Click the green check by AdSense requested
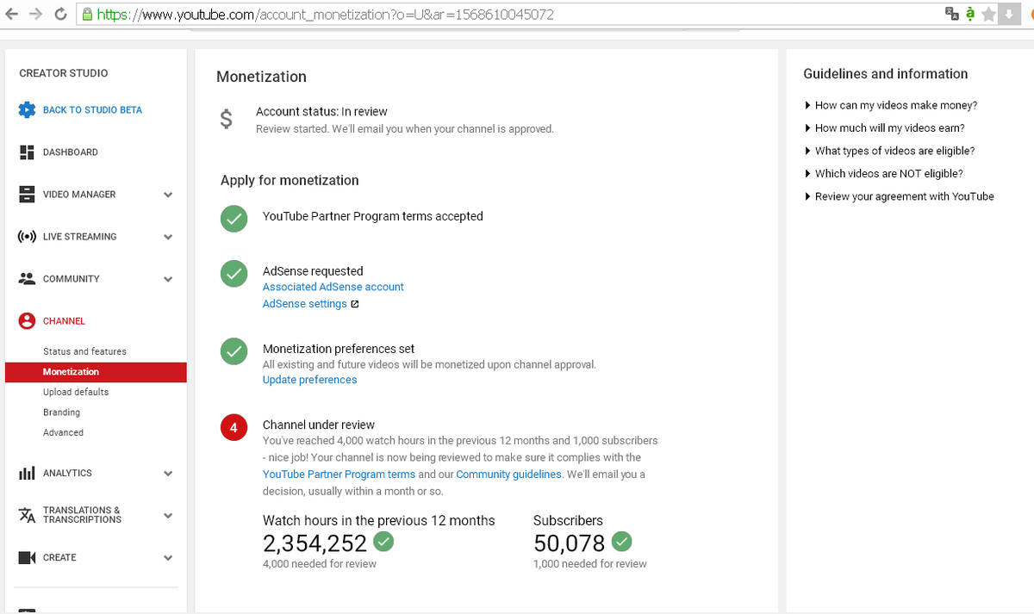 tap(234, 275)
